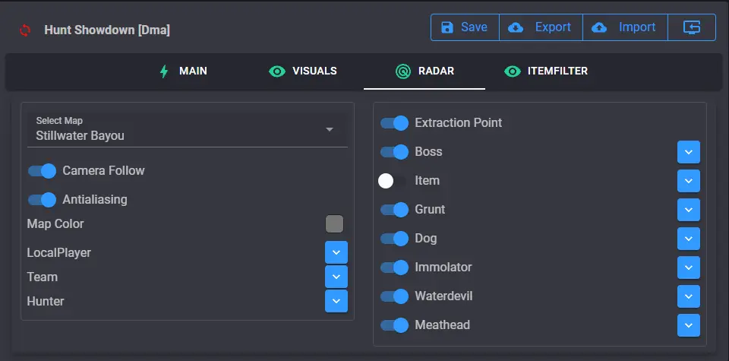Click the Import button label
The height and width of the screenshot is (361, 729).
click(x=637, y=27)
